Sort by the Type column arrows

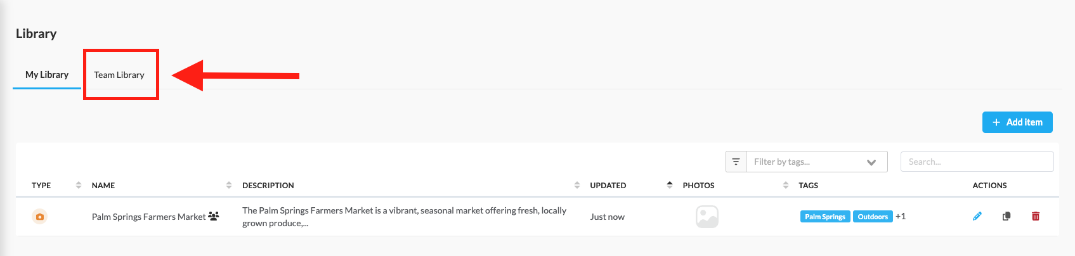79,185
